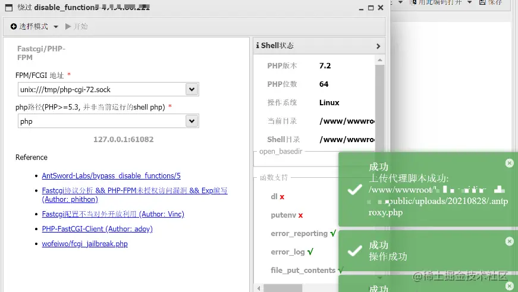Open the Fastcgi协议分析 phithon reference link
Viewport: 518px width, 292px height.
tap(134, 195)
